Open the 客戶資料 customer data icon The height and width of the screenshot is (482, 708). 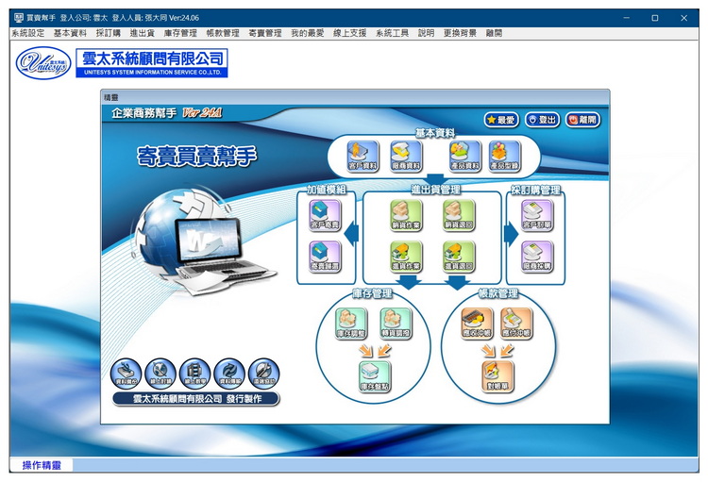click(x=362, y=156)
